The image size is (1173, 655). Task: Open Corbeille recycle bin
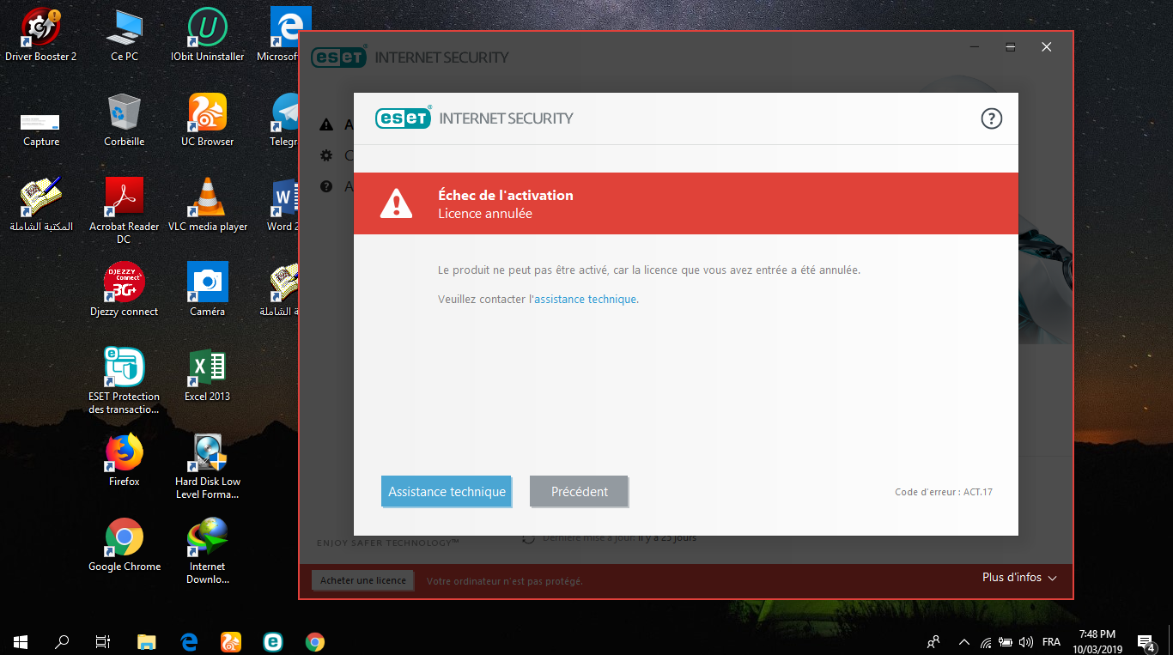(x=125, y=120)
